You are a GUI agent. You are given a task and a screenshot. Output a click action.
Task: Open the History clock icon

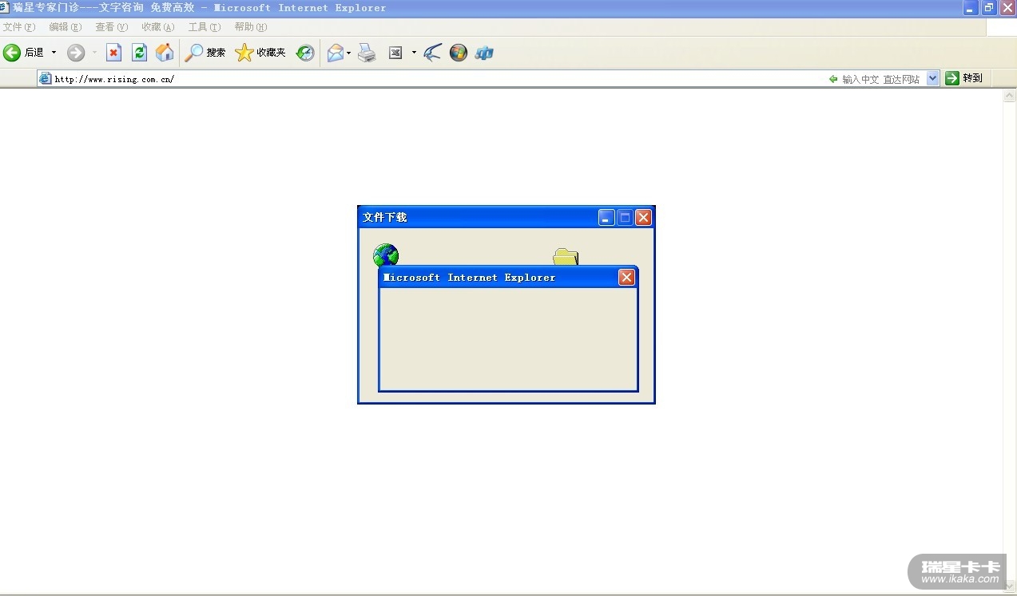coord(305,53)
